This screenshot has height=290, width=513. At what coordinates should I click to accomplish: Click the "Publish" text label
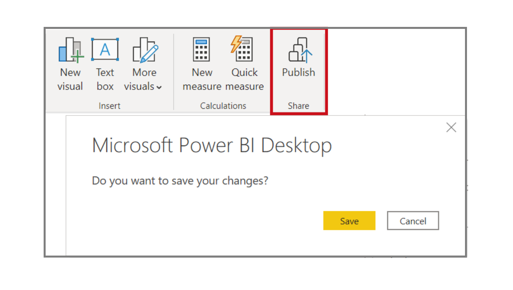[x=299, y=72]
